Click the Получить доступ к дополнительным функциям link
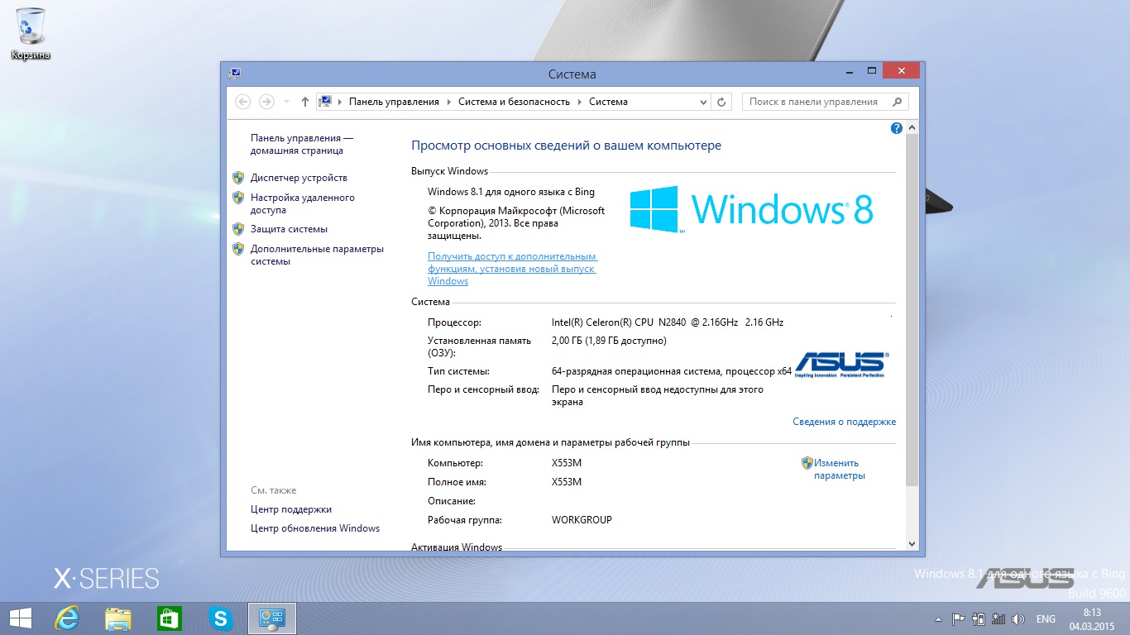Image resolution: width=1130 pixels, height=635 pixels. coord(512,269)
